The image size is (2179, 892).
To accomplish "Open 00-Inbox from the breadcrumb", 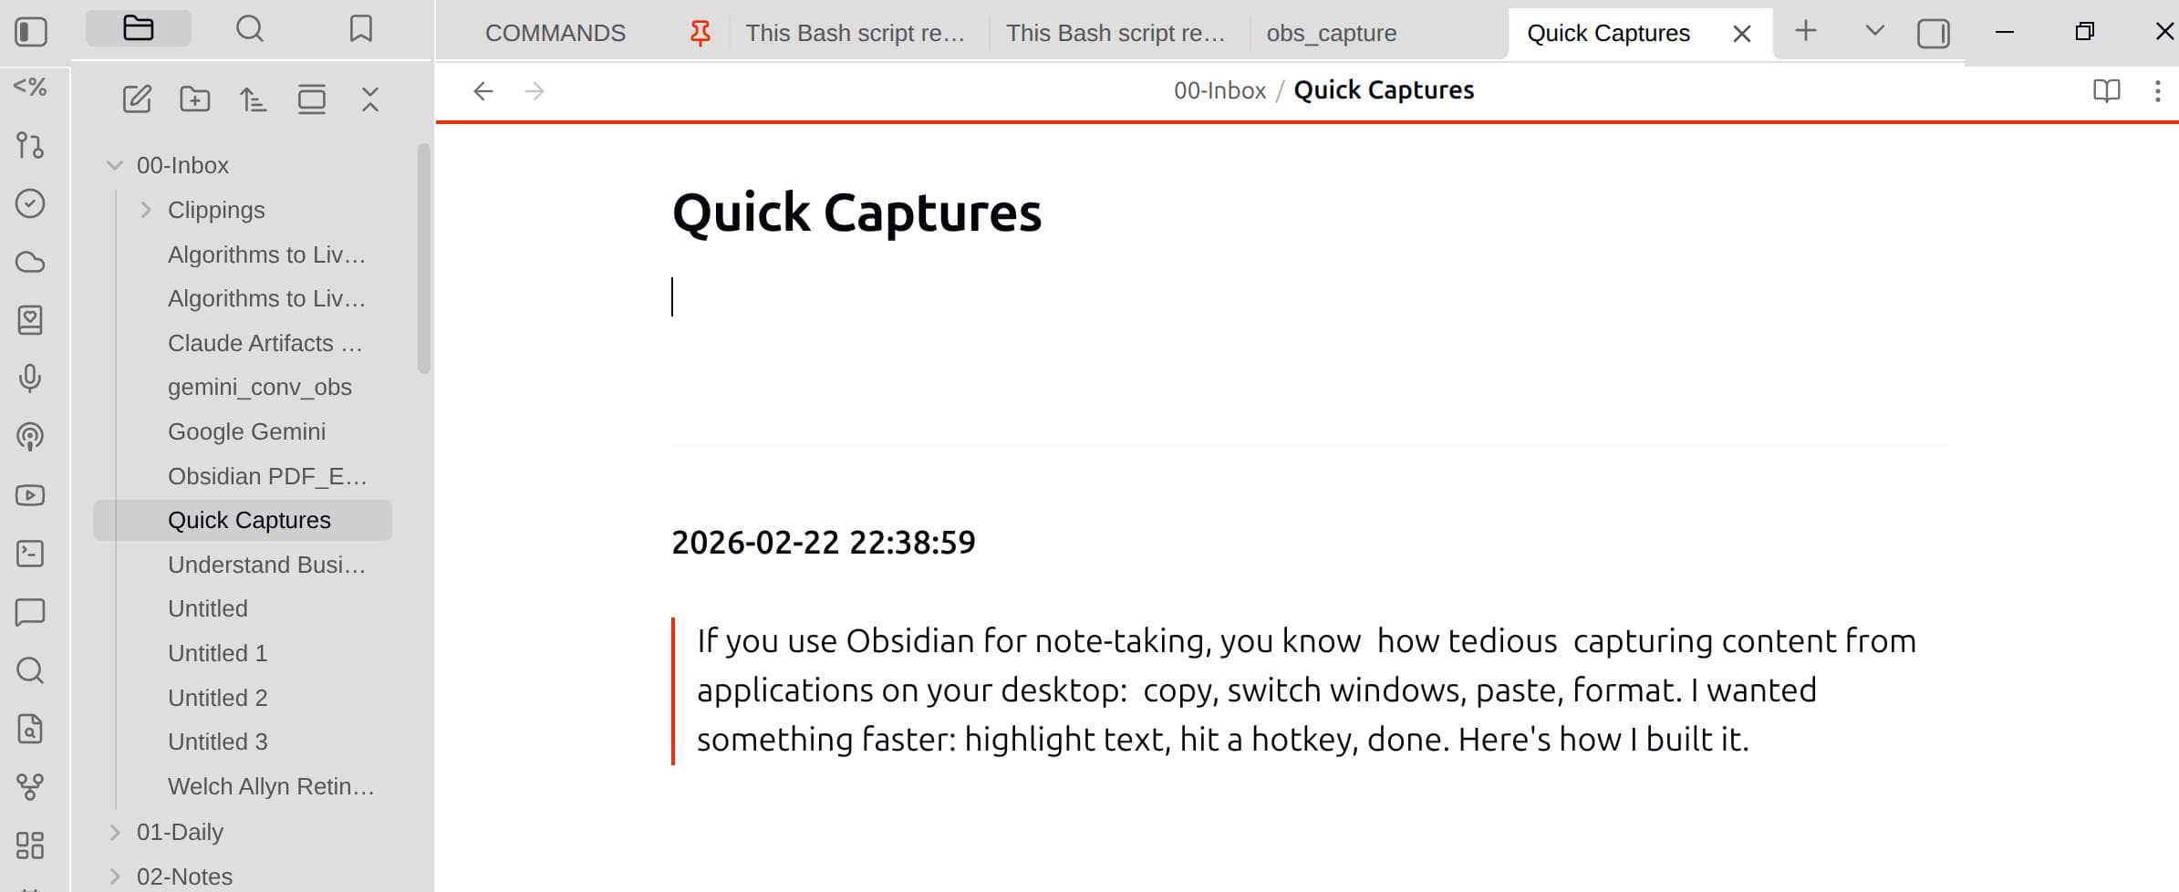I will pyautogui.click(x=1219, y=89).
